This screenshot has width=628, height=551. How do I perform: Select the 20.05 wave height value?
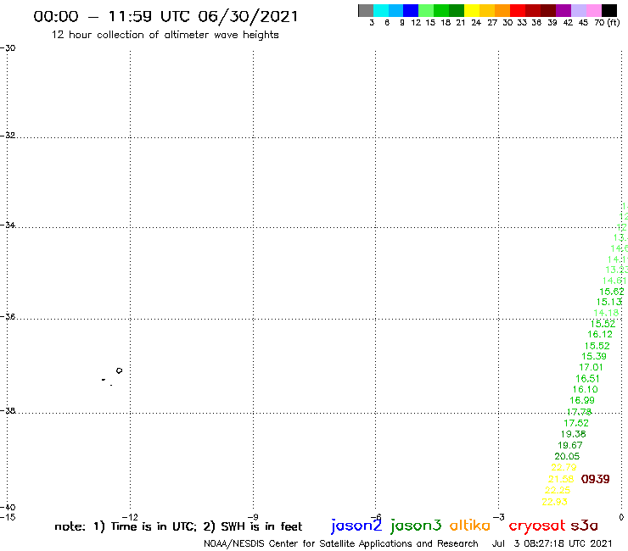coord(567,456)
